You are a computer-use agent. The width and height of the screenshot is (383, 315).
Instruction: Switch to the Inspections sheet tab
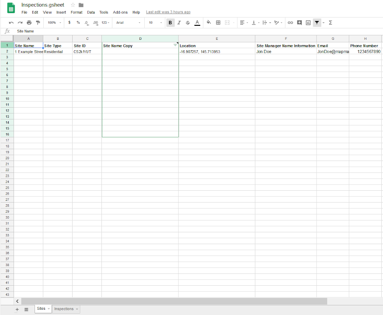click(x=64, y=309)
